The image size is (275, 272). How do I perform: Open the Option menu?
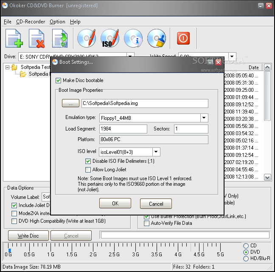click(57, 22)
